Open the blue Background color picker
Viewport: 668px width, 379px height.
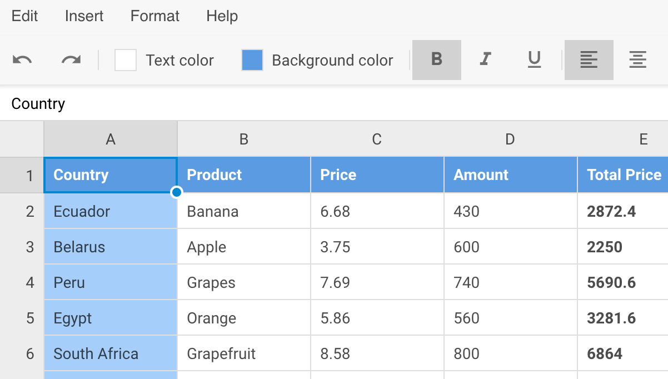click(x=252, y=60)
